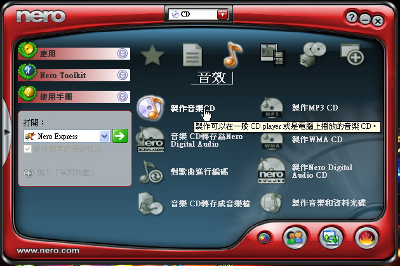Image resolution: width=400 pixels, height=266 pixels.
Task: Select the 音效 music note tab
Action: pos(232,56)
